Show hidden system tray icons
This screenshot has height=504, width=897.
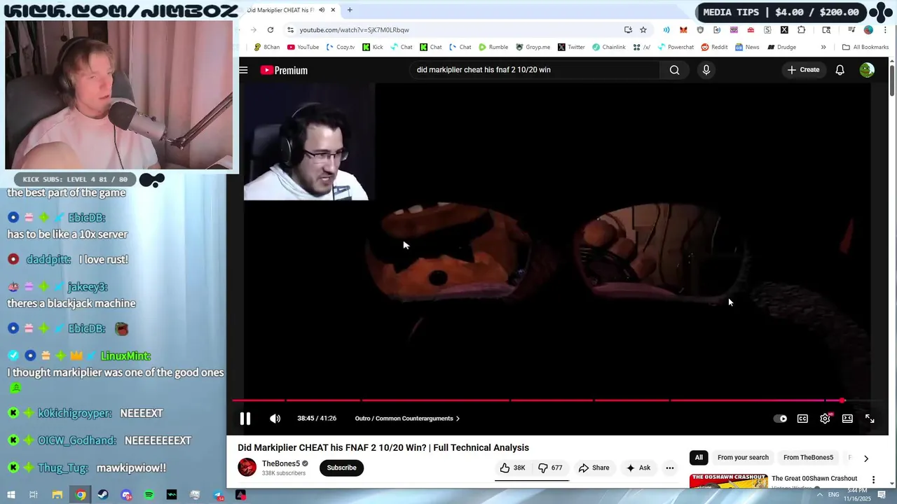click(x=820, y=495)
